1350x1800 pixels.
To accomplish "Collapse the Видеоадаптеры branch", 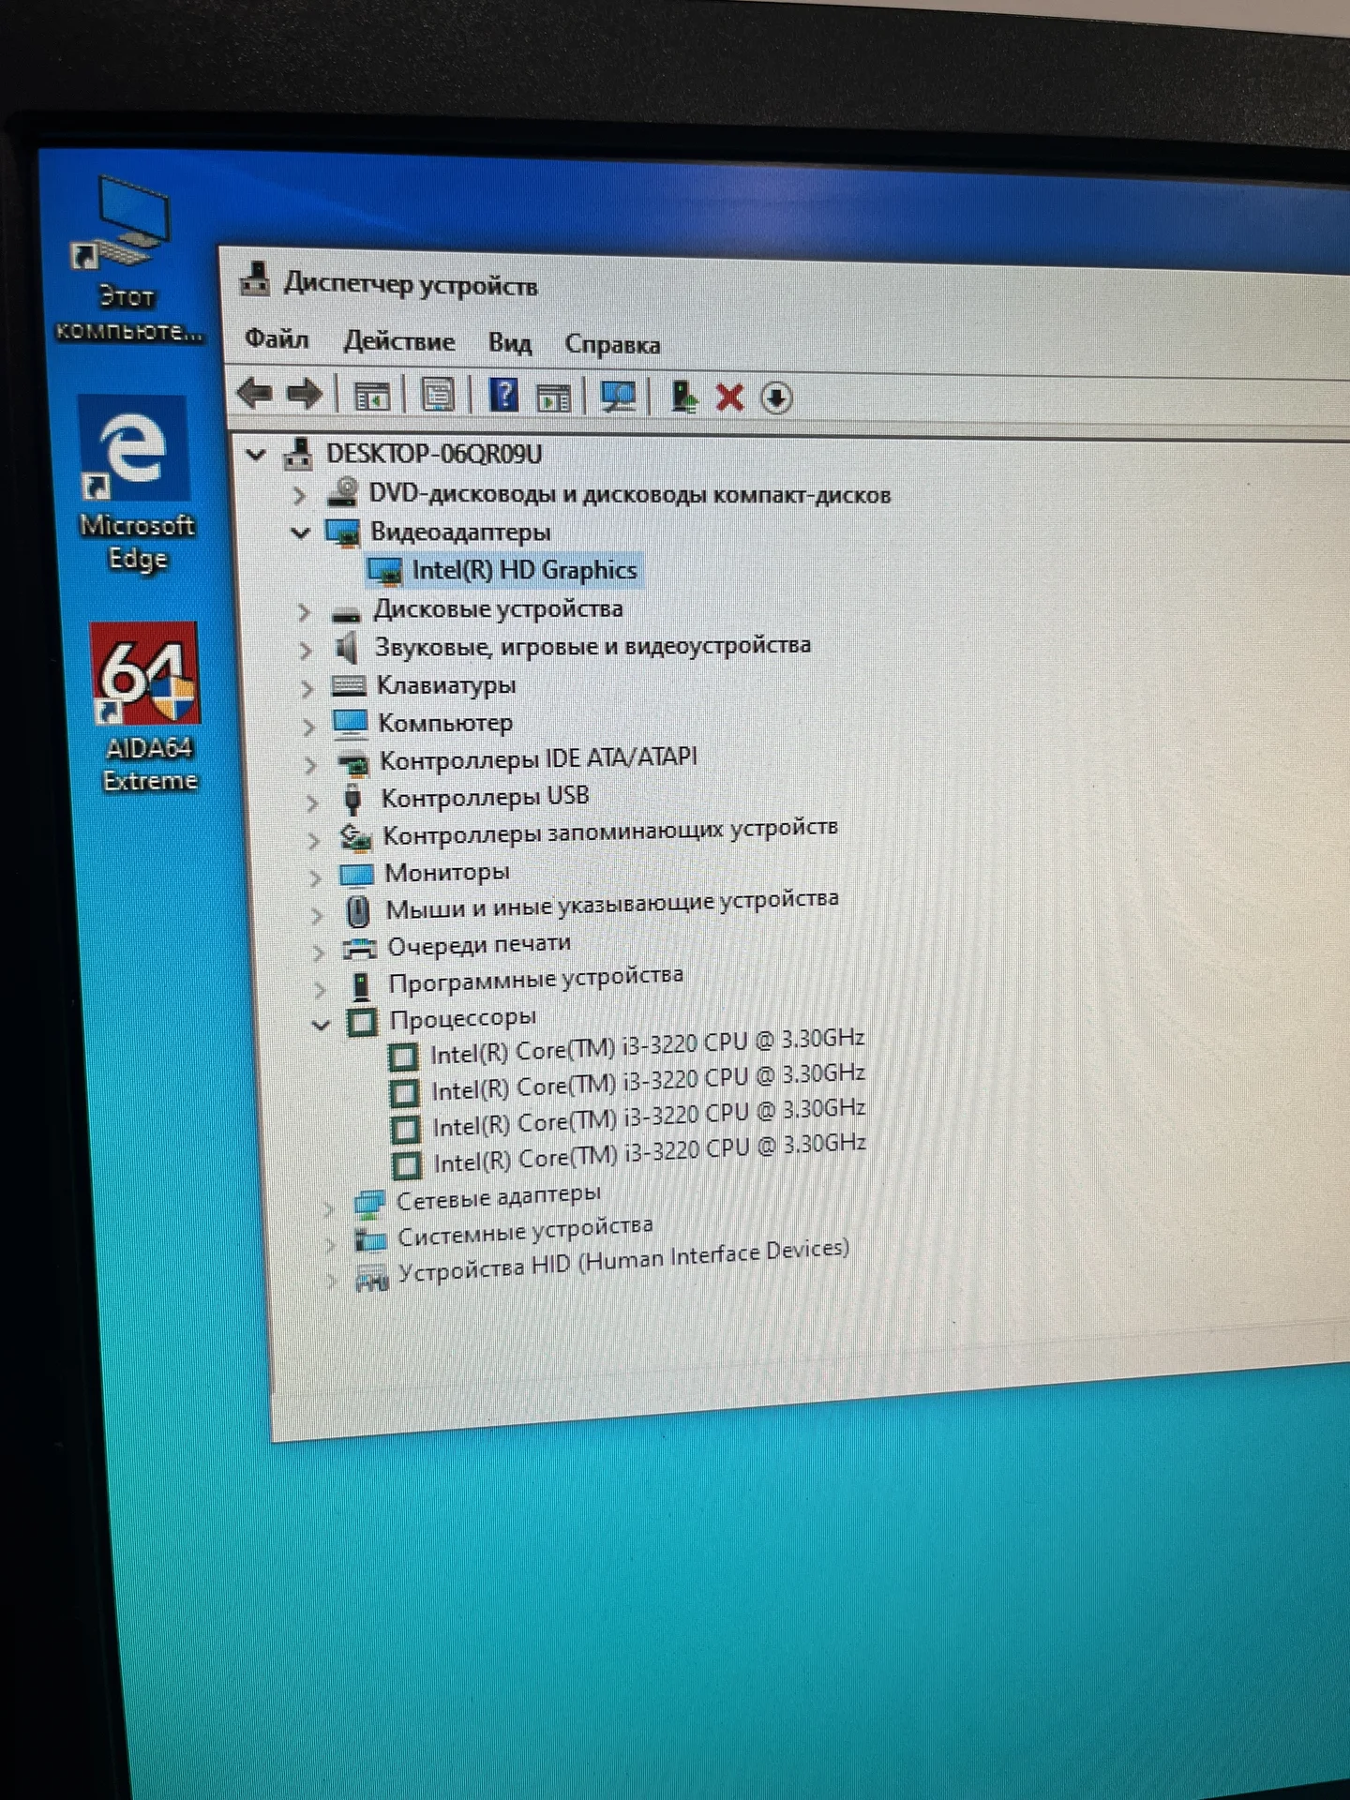I will pos(300,533).
